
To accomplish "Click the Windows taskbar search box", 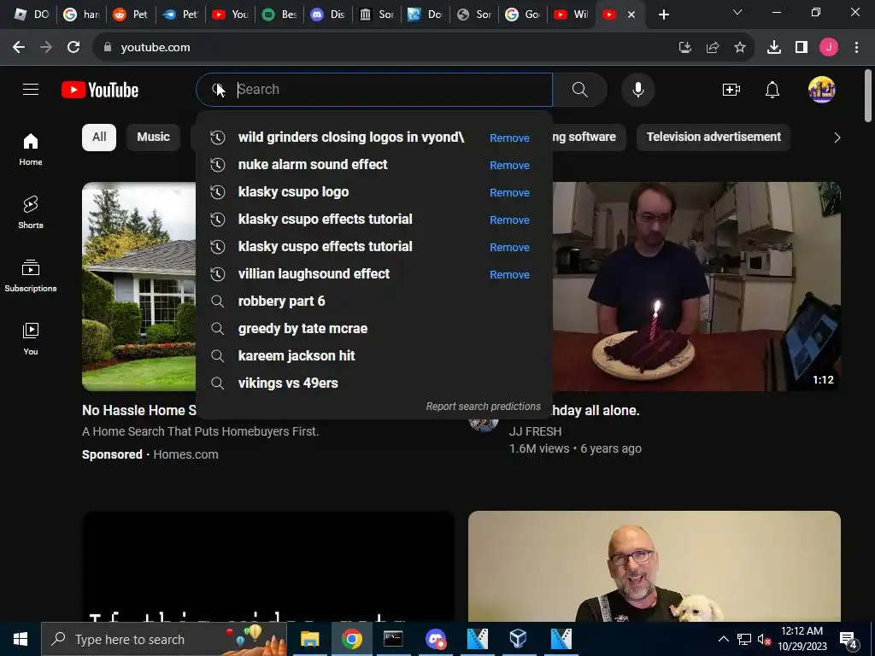I will 164,639.
